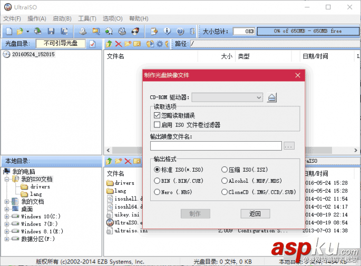361x266 pixels.
Task: Open the 帮助(H) menu
Action: [x=139, y=18]
